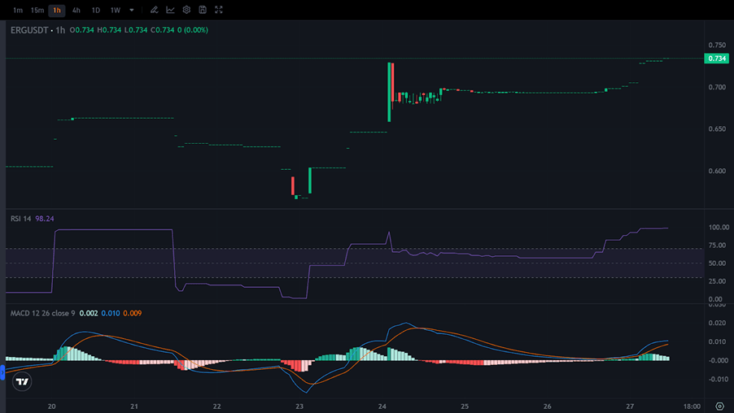
Task: Click the change value 0 (0.00%)
Action: click(x=193, y=30)
